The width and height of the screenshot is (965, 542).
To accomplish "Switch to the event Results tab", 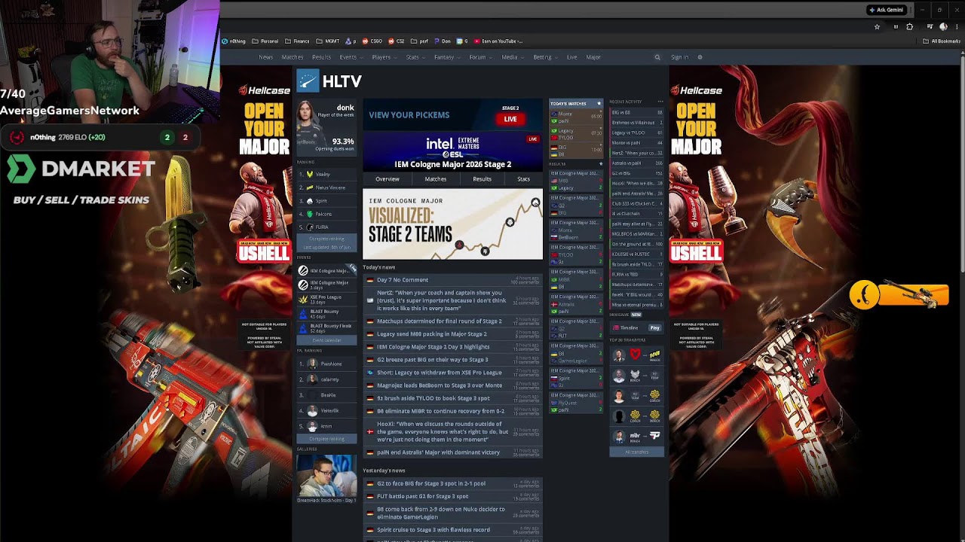I will point(482,179).
